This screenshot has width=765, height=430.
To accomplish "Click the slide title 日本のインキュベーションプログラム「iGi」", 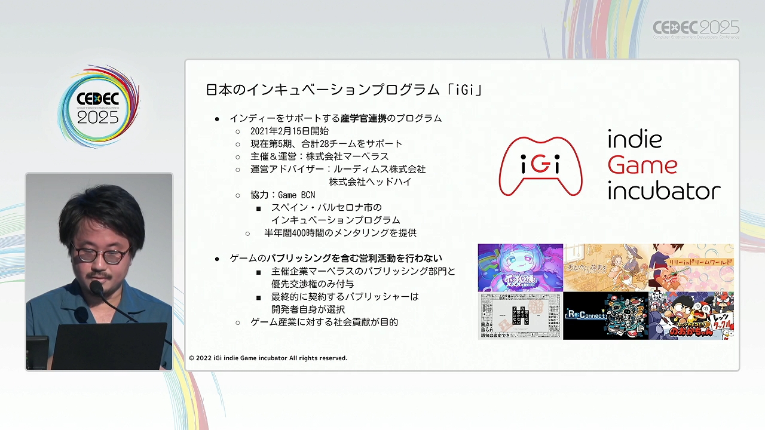I will [344, 90].
